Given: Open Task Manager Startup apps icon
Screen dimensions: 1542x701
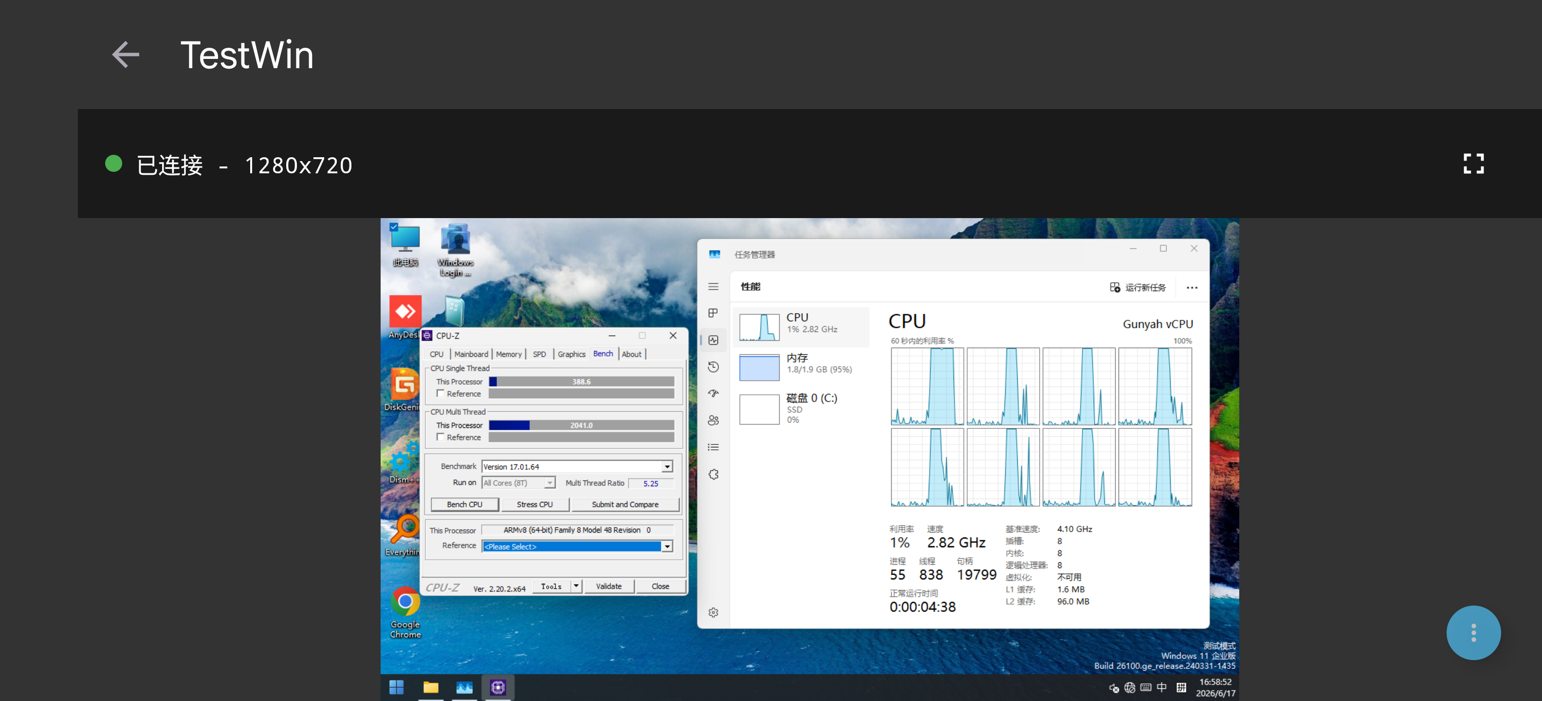Looking at the screenshot, I should point(713,393).
